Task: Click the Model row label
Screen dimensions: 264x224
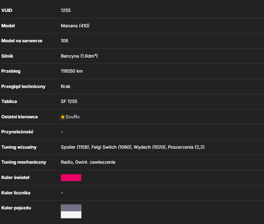Action: [8, 26]
